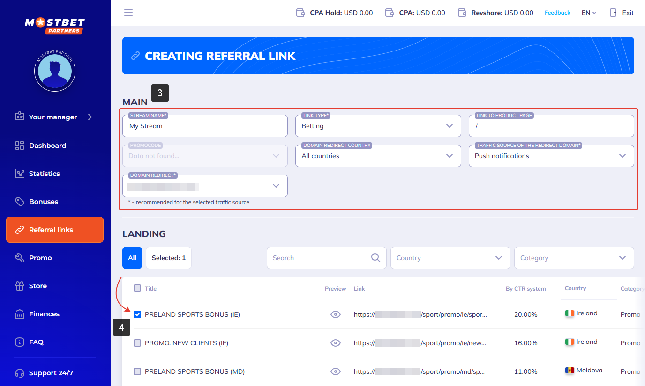Expand the Traffic Source of Redirect Domain dropdown
645x386 pixels.
pos(551,156)
